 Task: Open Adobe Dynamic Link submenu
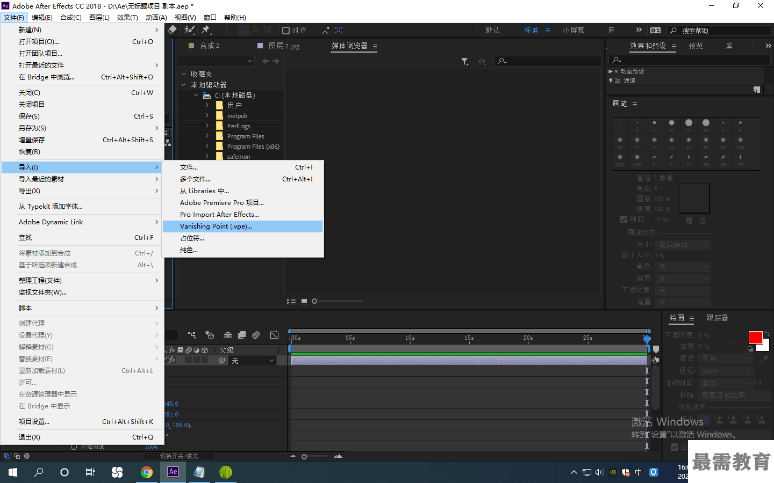[x=82, y=222]
